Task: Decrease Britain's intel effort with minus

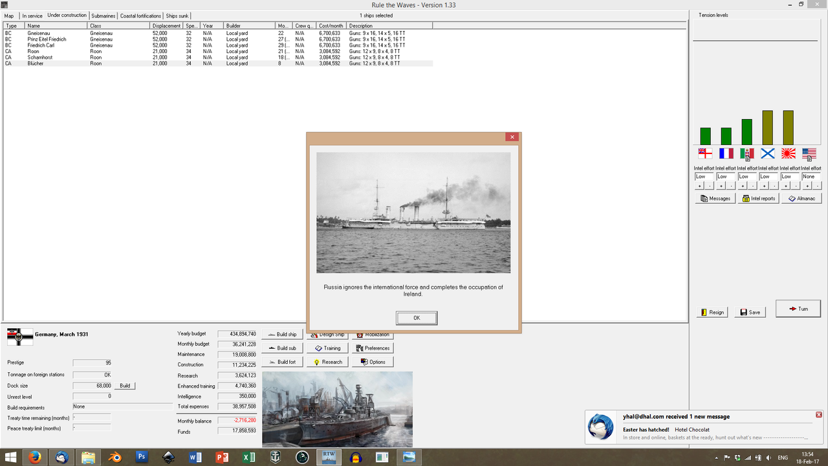Action: 711,184
